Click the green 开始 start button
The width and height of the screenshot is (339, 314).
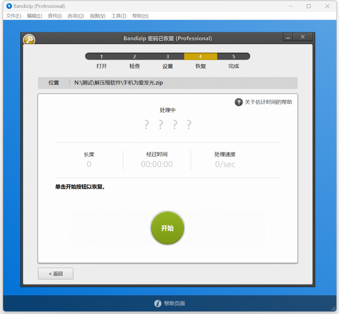click(x=167, y=228)
